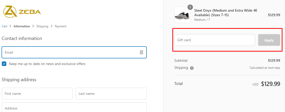Click the contact autofill icon in Email field
Viewport: 285px width, 112px height.
click(141, 52)
